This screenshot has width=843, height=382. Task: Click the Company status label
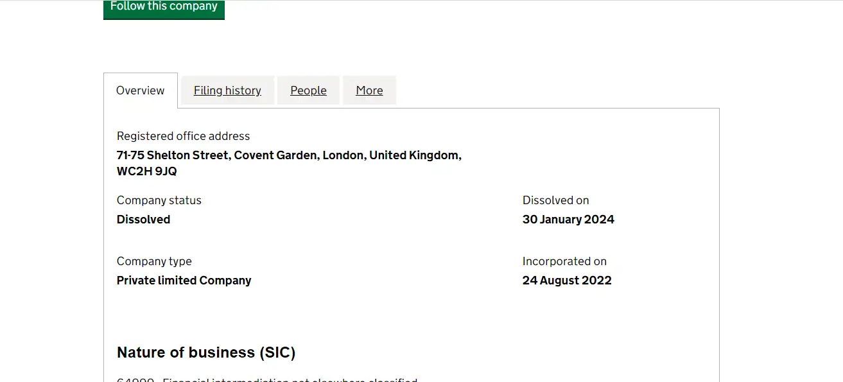159,200
